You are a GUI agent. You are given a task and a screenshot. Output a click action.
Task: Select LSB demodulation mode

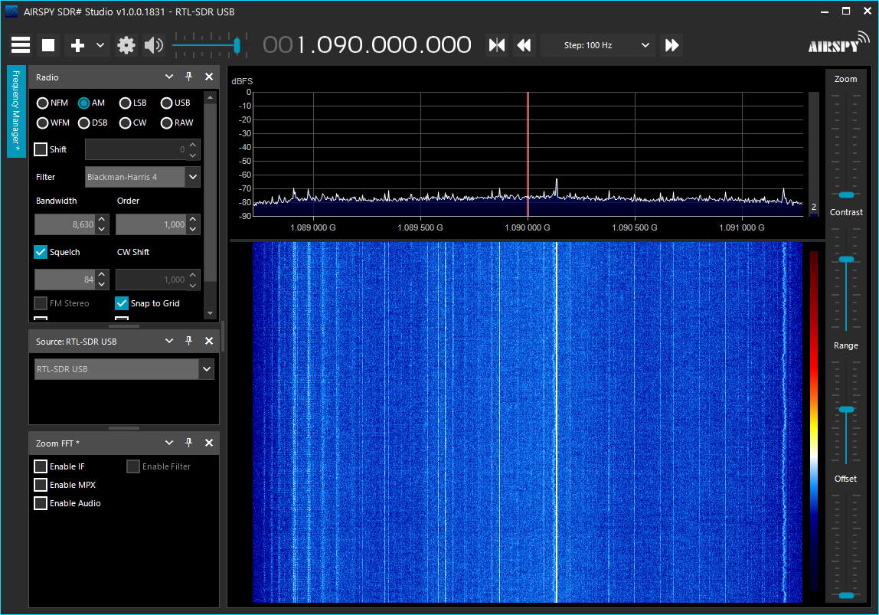pos(125,103)
